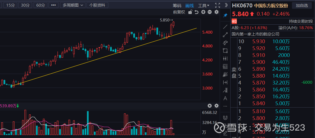Click the chart settings gear icon
Viewport: 315px width, 138px height.
[217, 12]
